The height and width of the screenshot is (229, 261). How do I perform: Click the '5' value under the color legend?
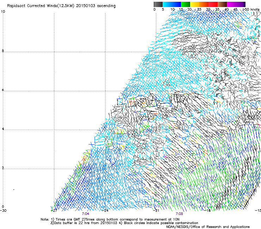pyautogui.click(x=163, y=10)
